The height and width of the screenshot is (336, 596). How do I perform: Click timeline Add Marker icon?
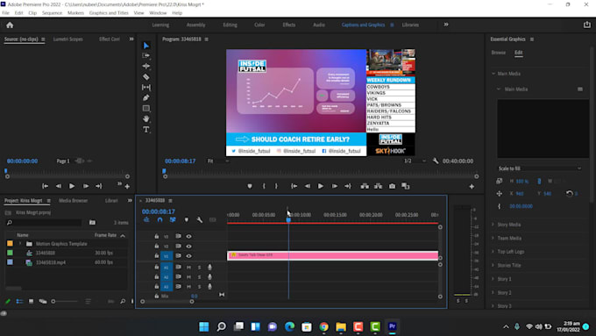186,219
